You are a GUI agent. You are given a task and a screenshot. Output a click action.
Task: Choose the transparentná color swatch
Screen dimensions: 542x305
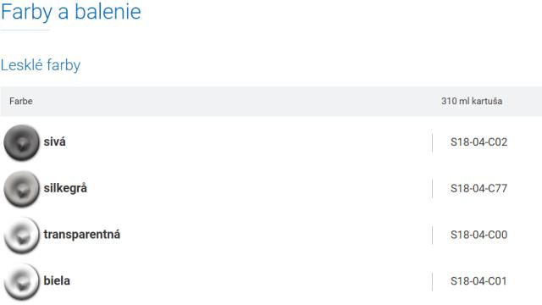pos(21,236)
